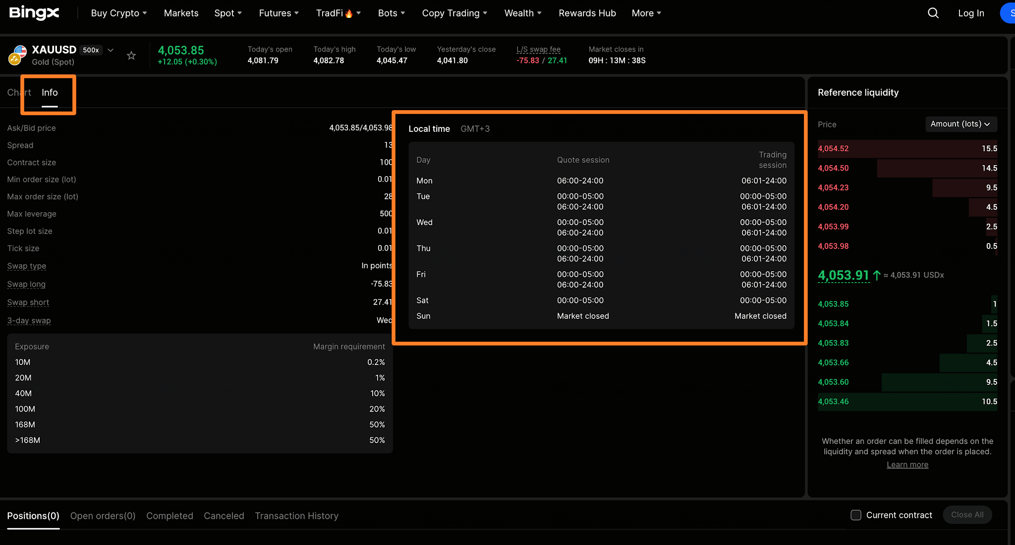Image resolution: width=1015 pixels, height=545 pixels.
Task: Open the Rewards Hub page
Action: tap(587, 13)
